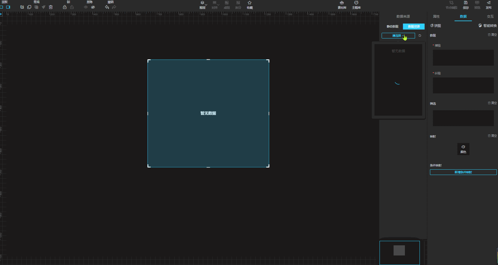This screenshot has height=265, width=498.
Task: Click the hide (crossed eye) icon
Action: pyautogui.click(x=93, y=7)
